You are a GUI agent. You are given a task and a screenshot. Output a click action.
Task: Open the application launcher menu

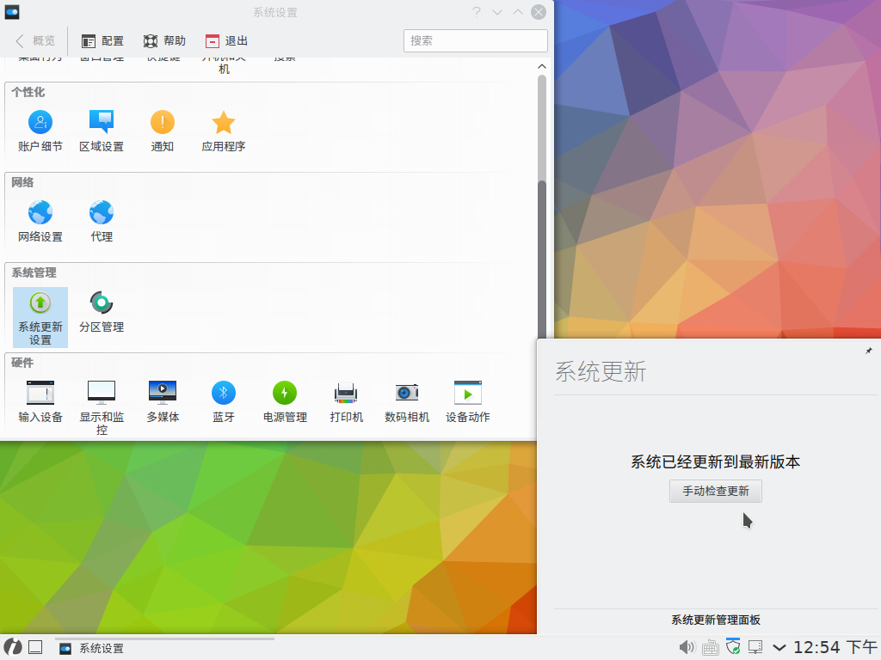coord(12,647)
